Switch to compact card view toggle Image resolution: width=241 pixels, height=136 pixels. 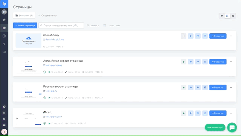point(222,16)
